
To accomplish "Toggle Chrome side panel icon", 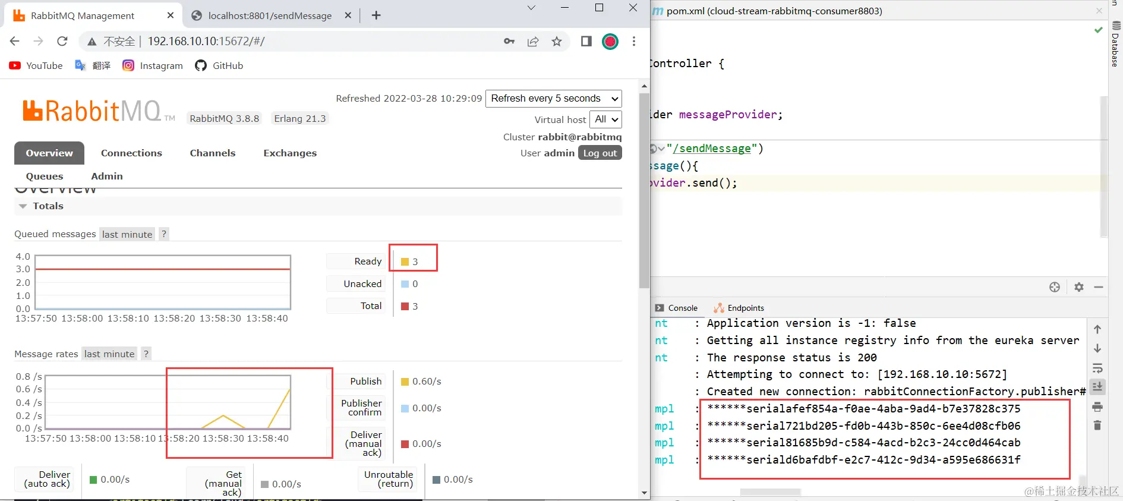I will (x=586, y=41).
